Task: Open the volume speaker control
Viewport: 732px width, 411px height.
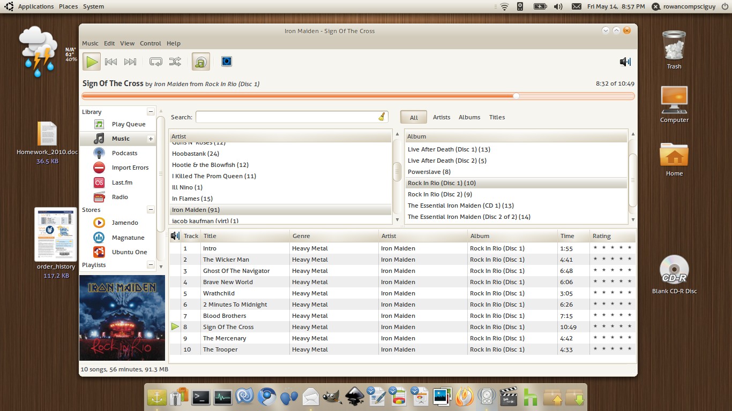Action: [x=625, y=62]
